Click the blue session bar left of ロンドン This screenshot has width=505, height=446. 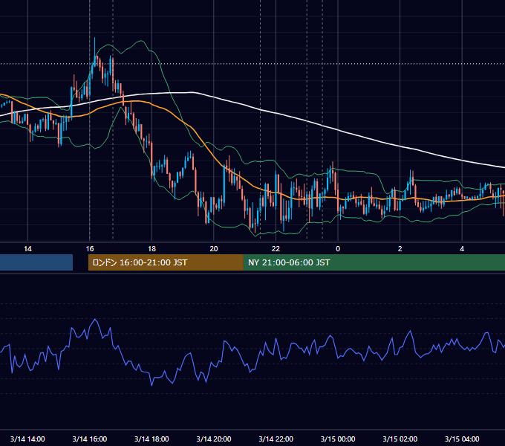[36, 262]
